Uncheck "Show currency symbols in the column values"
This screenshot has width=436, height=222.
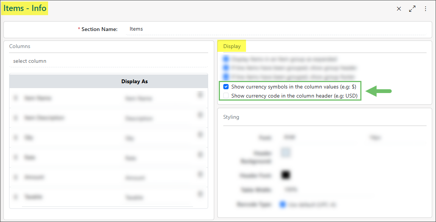tap(226, 86)
